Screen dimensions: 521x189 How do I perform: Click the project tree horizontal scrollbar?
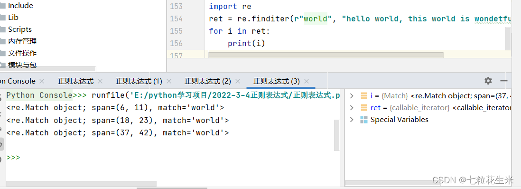(48, 69)
